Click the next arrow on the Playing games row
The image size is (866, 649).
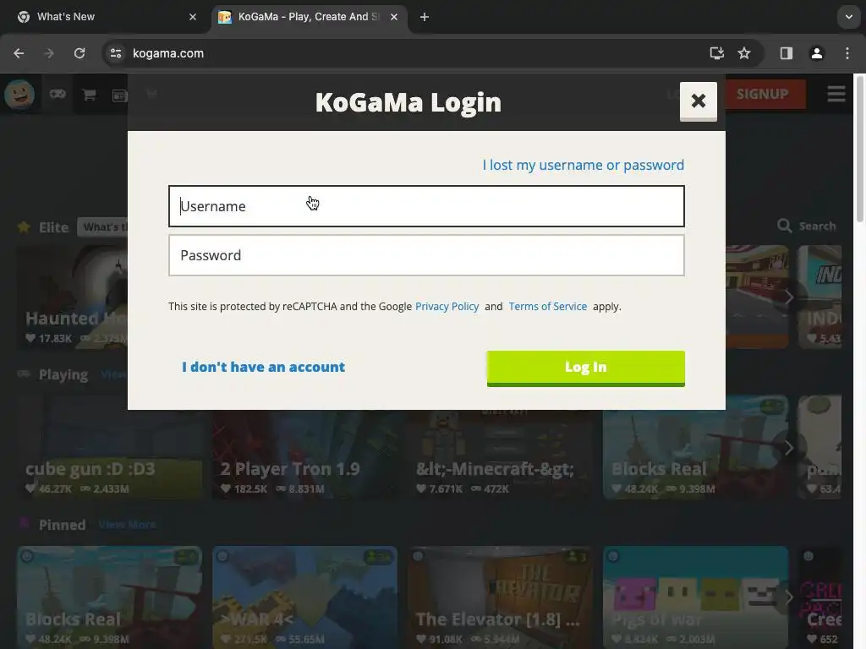point(789,448)
